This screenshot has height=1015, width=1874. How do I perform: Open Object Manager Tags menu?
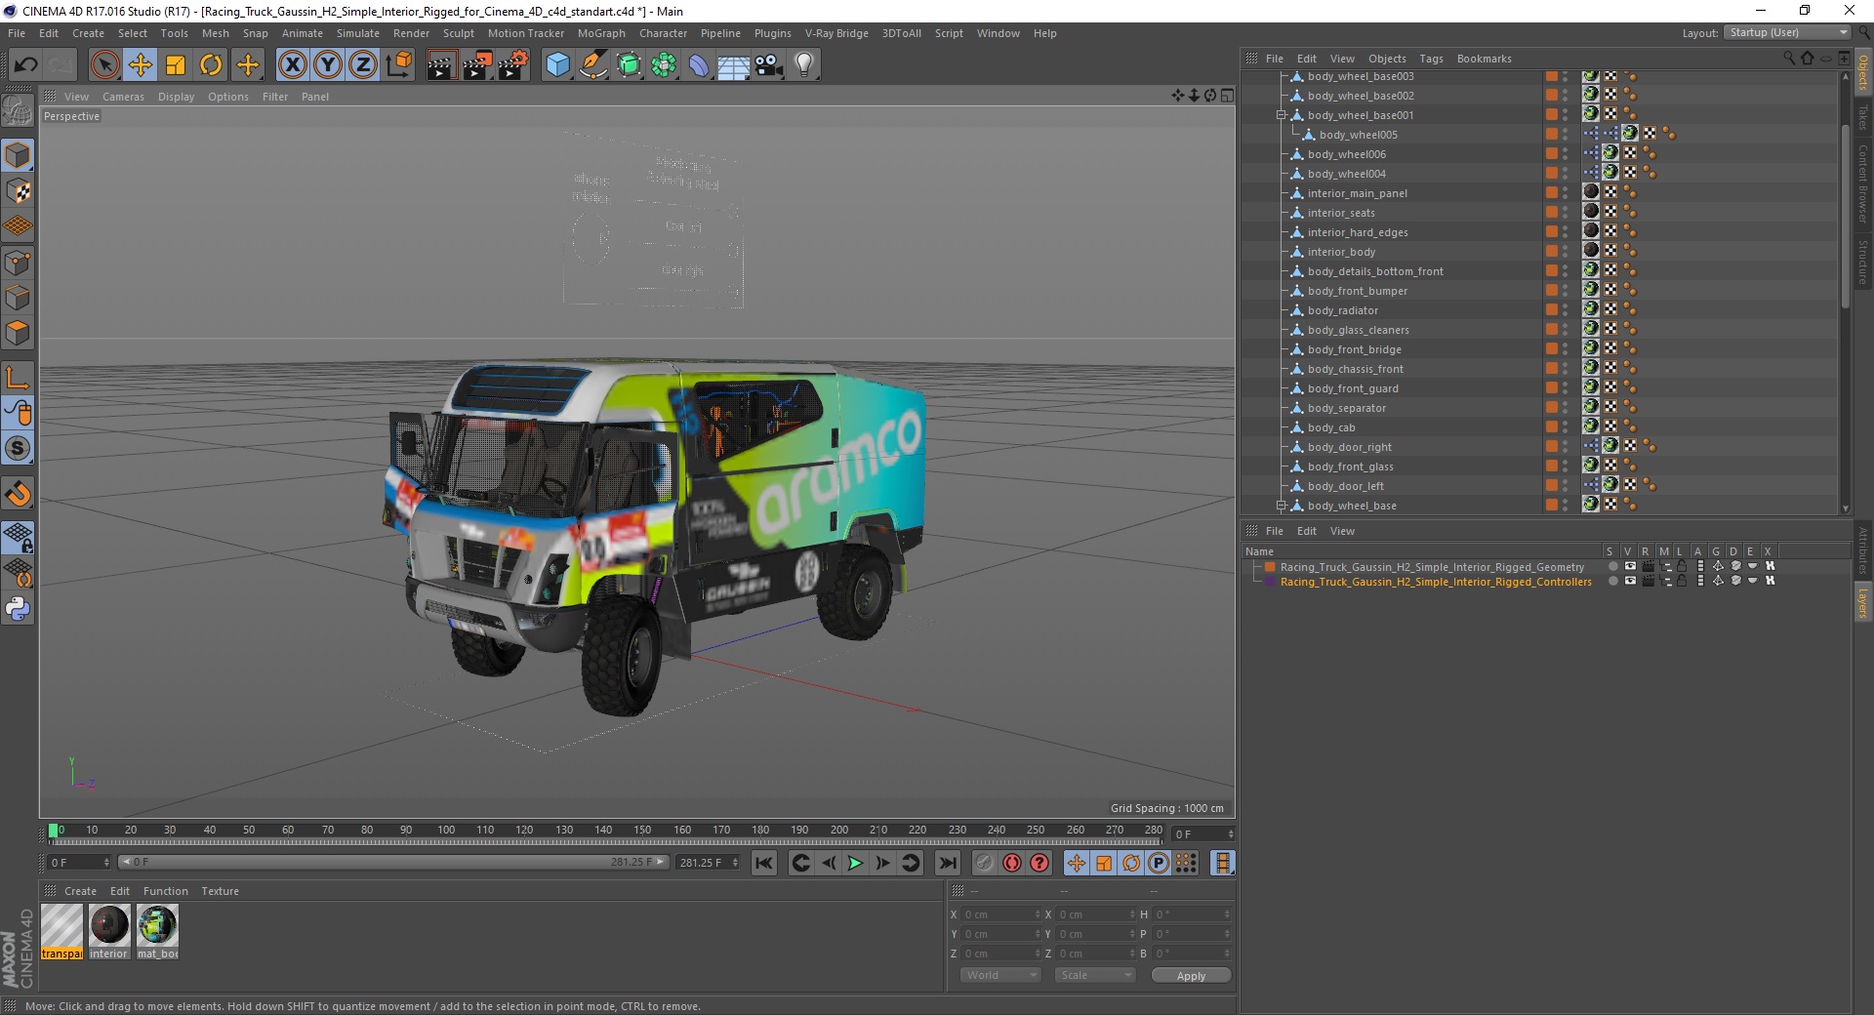click(x=1431, y=59)
